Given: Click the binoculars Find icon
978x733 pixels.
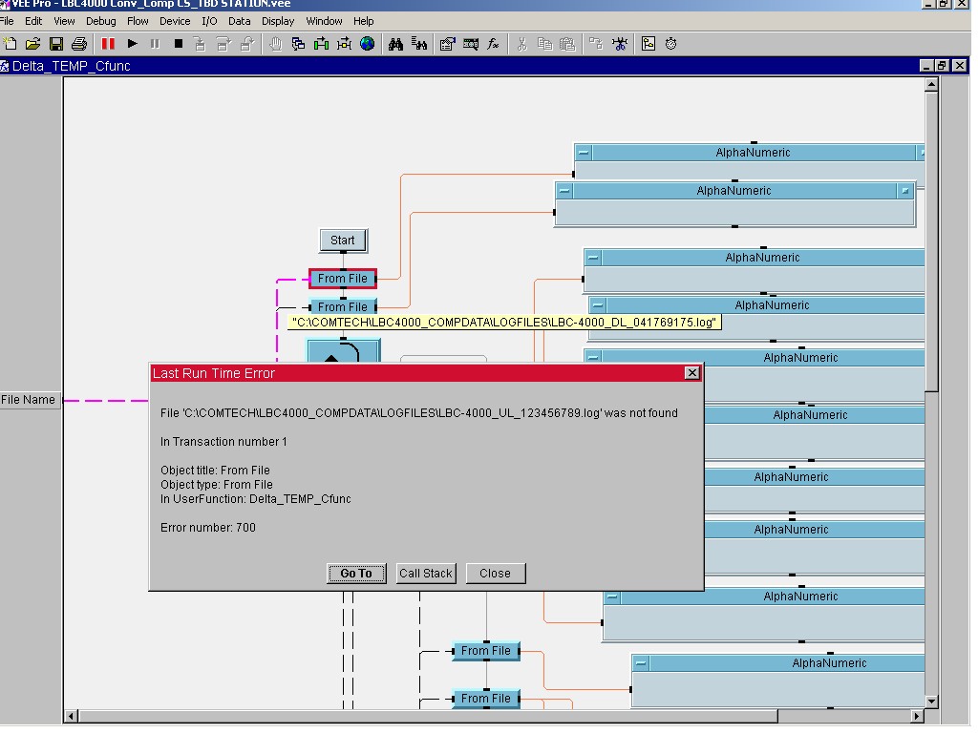Looking at the screenshot, I should (x=396, y=44).
